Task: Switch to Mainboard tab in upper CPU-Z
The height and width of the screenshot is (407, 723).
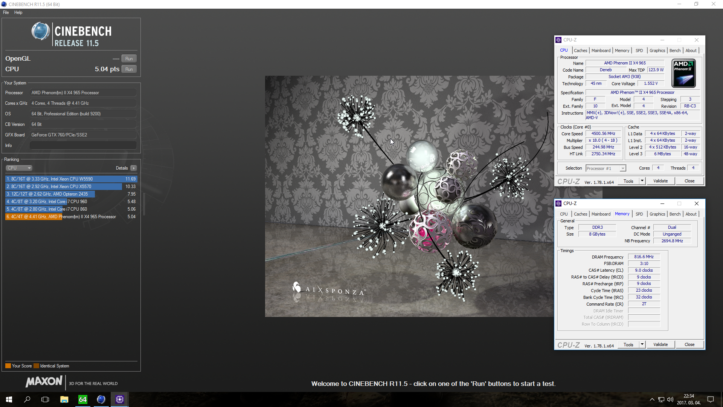Action: point(601,50)
